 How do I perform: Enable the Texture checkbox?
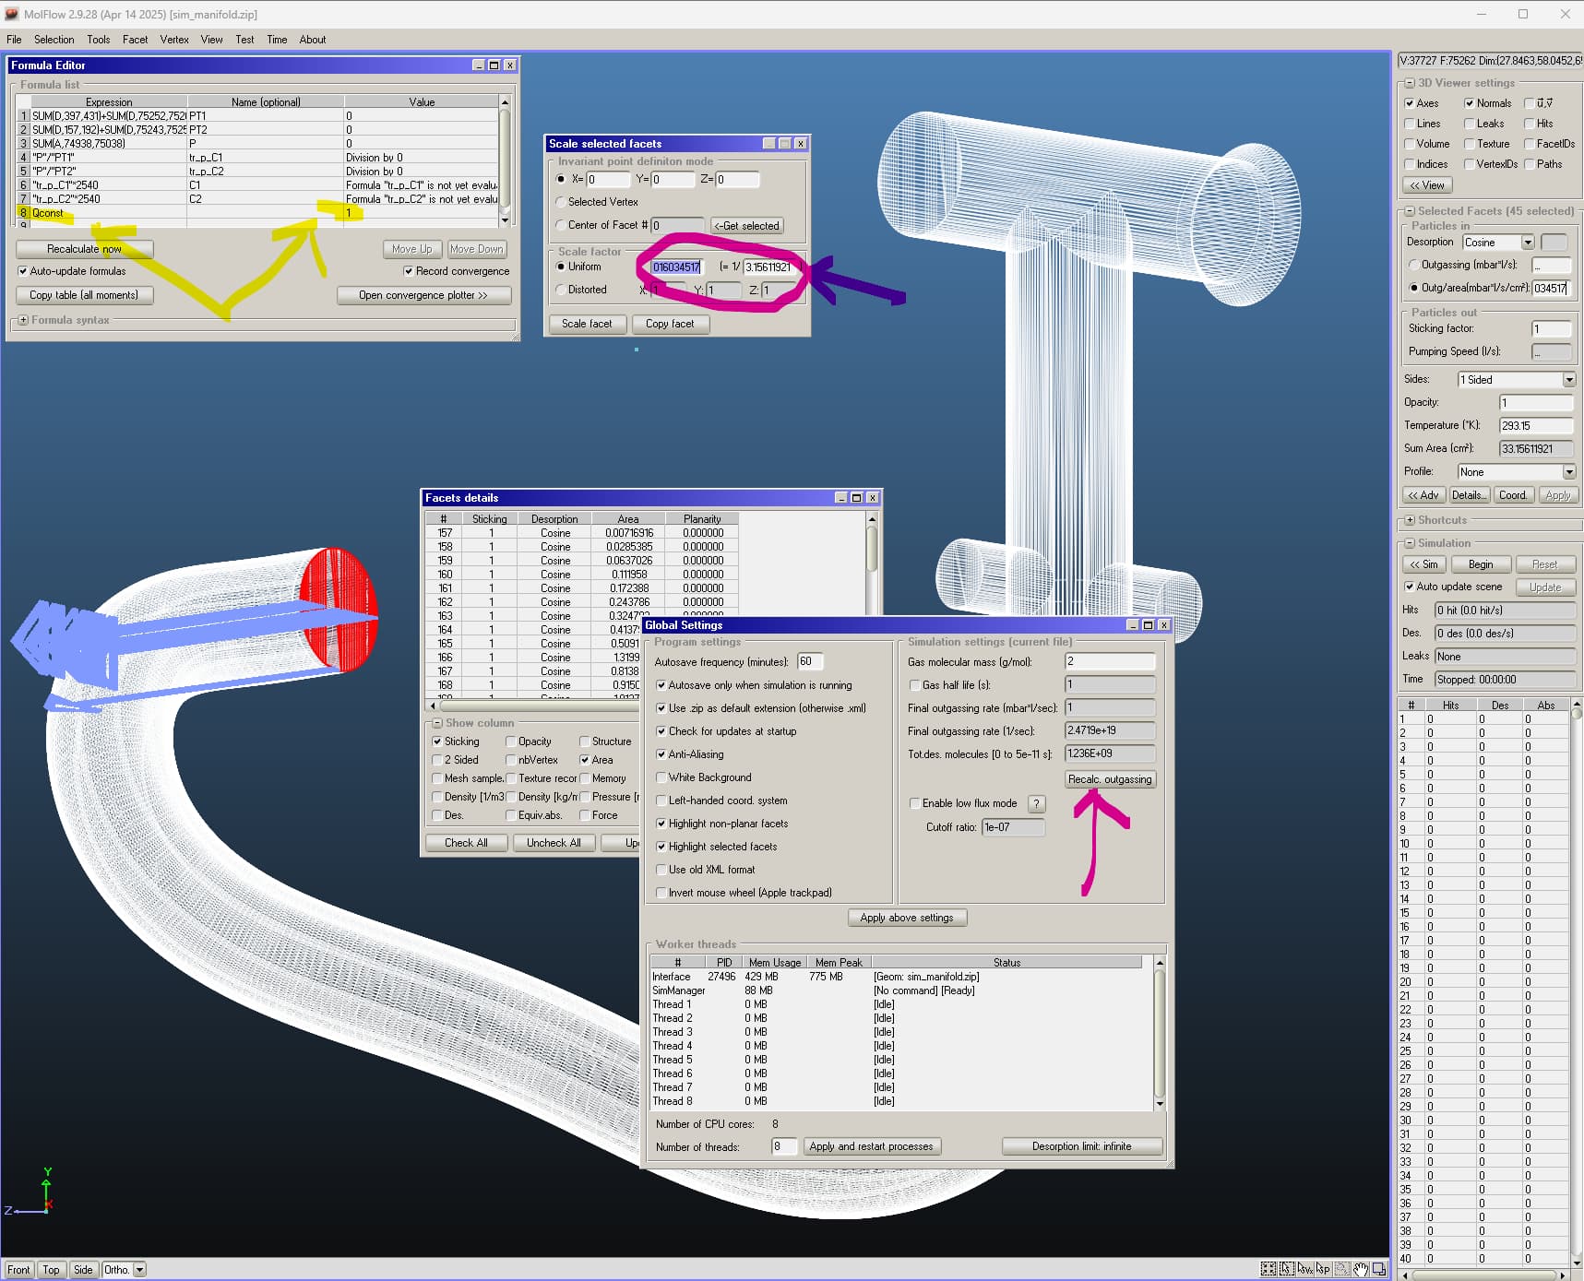(1469, 144)
